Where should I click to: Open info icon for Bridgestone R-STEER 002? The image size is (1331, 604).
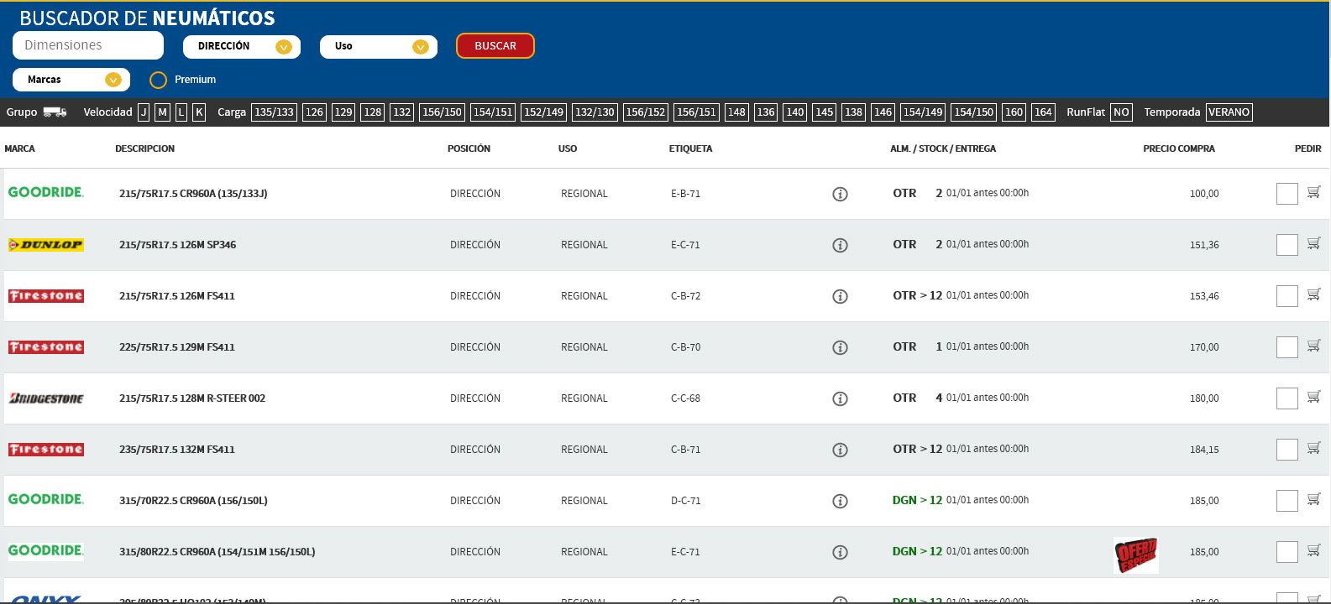click(x=840, y=398)
